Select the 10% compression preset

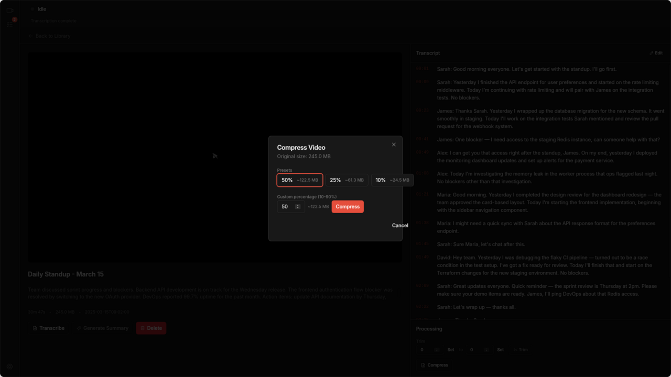click(x=392, y=180)
